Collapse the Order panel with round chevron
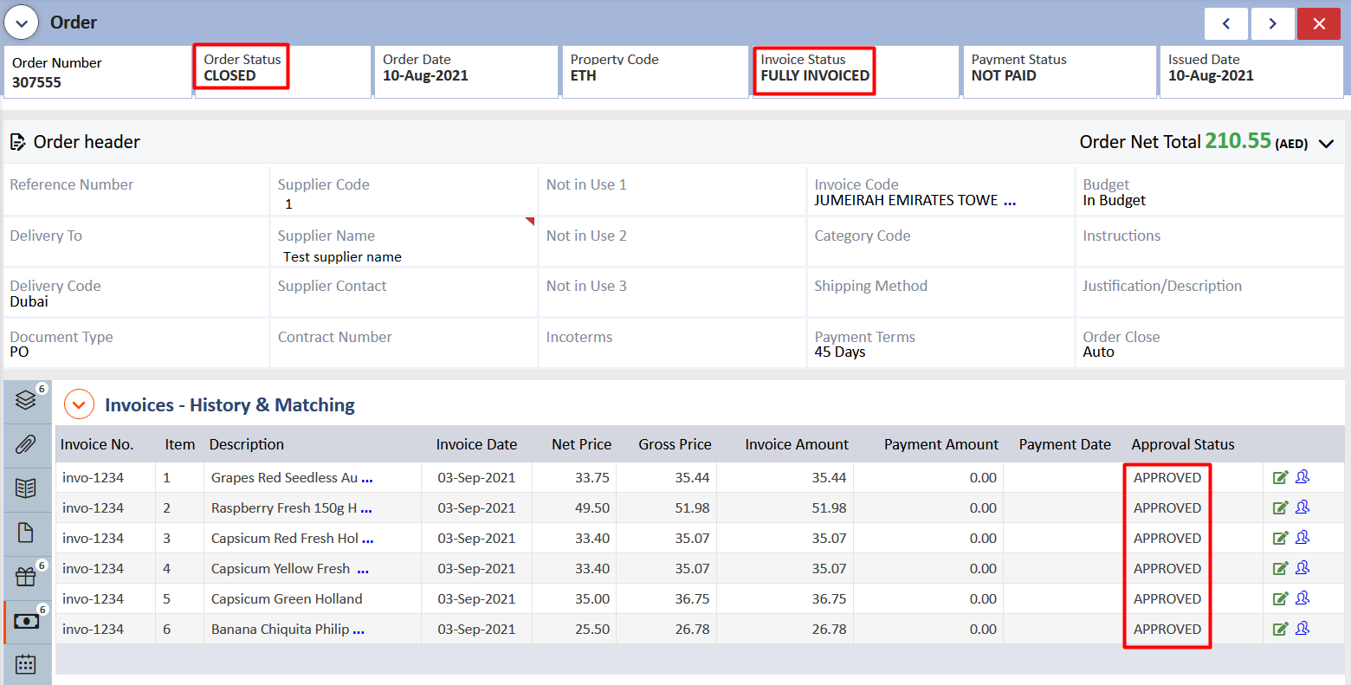Image resolution: width=1351 pixels, height=685 pixels. (22, 23)
